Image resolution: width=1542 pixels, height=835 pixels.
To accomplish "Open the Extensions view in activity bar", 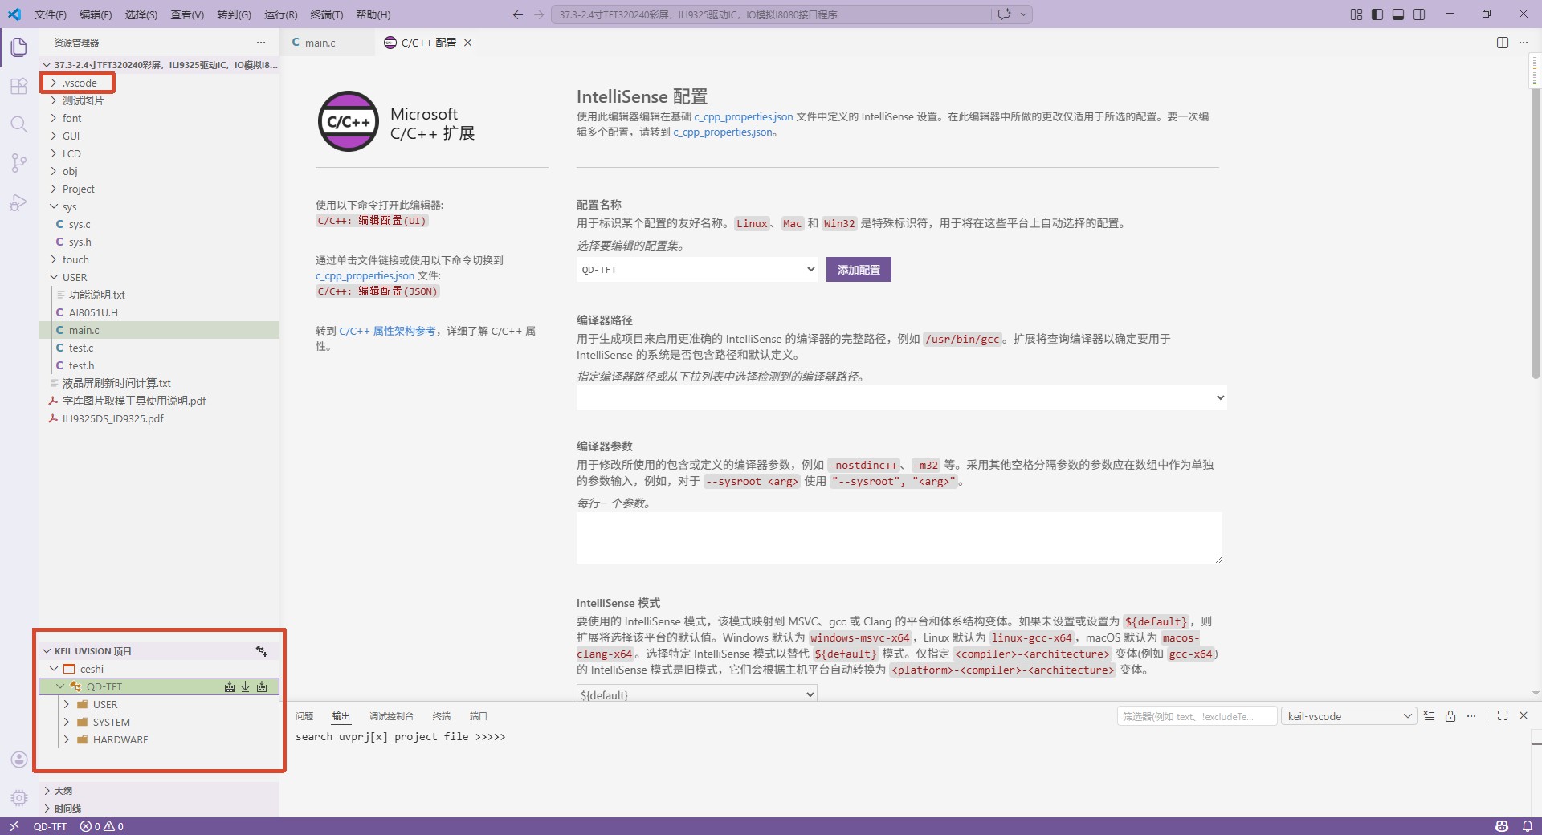I will pos(19,86).
